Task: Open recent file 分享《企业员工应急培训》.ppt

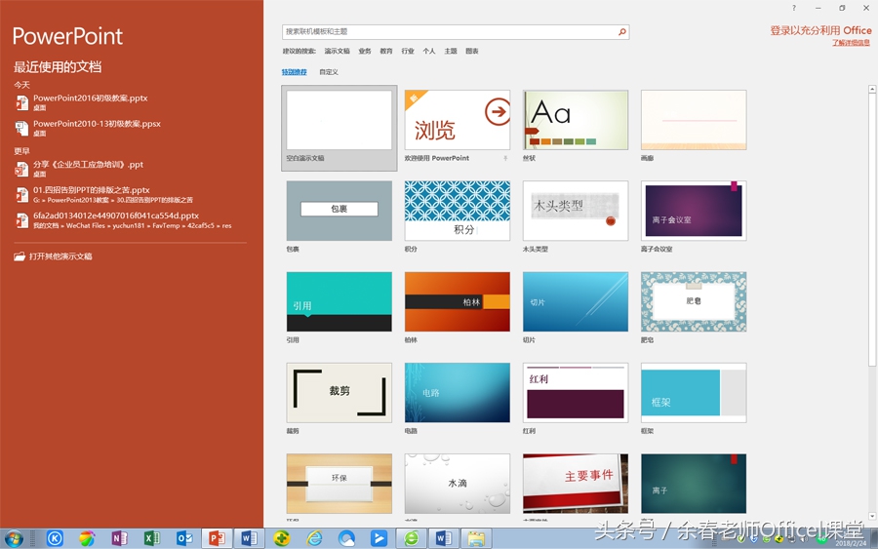Action: pos(88,165)
